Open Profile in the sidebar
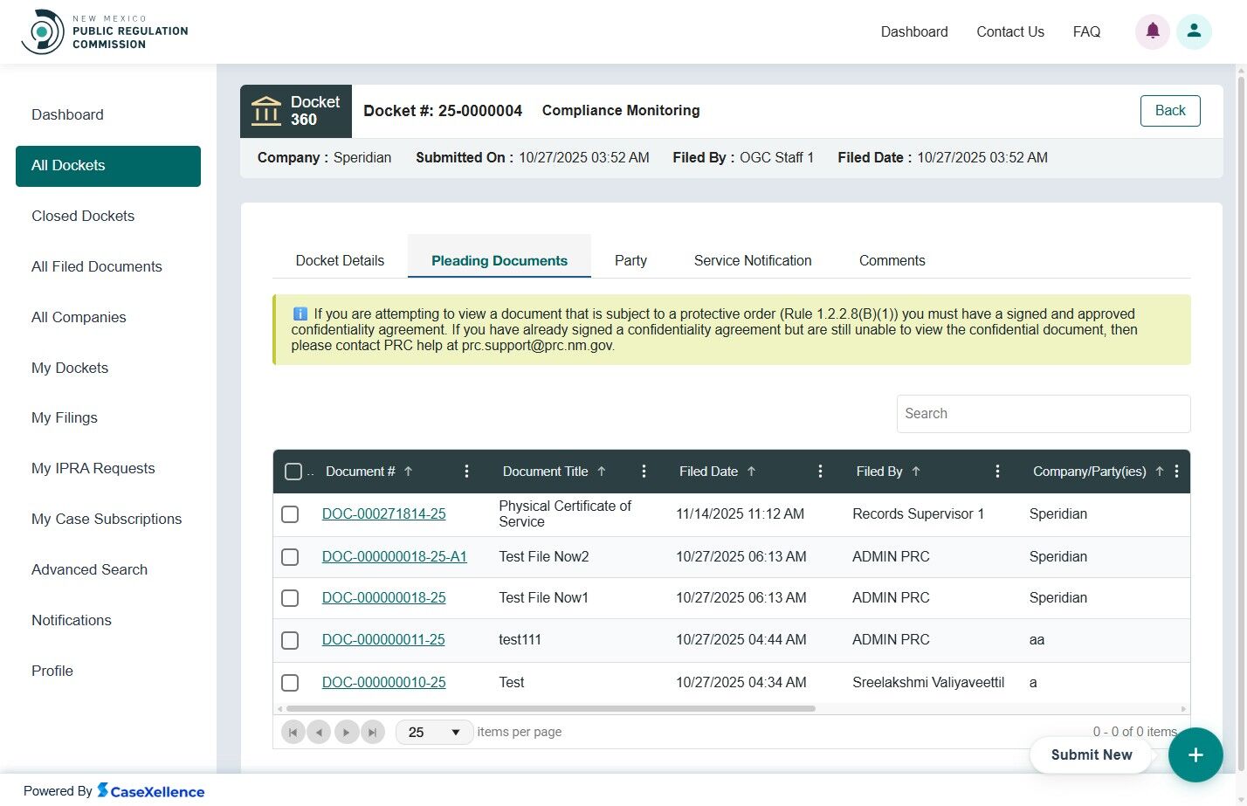1247x806 pixels. [x=108, y=671]
